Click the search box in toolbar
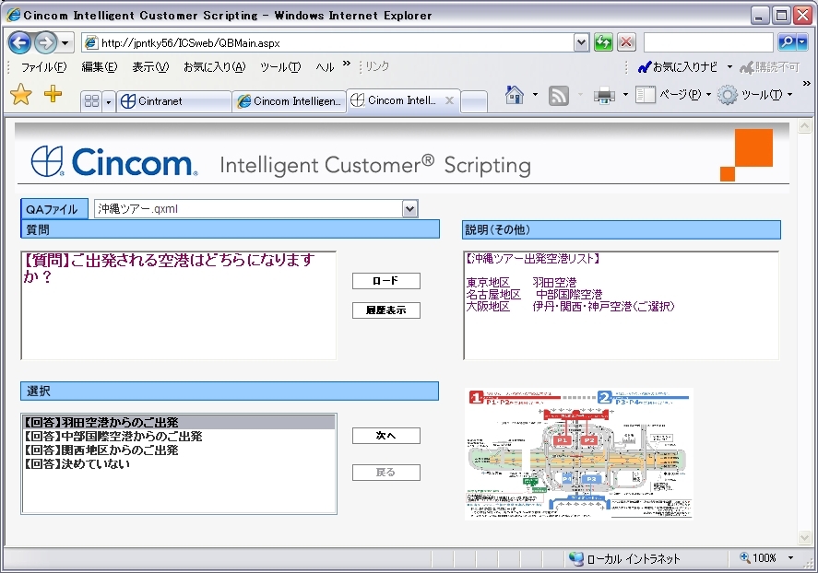The height and width of the screenshot is (573, 818). point(708,42)
